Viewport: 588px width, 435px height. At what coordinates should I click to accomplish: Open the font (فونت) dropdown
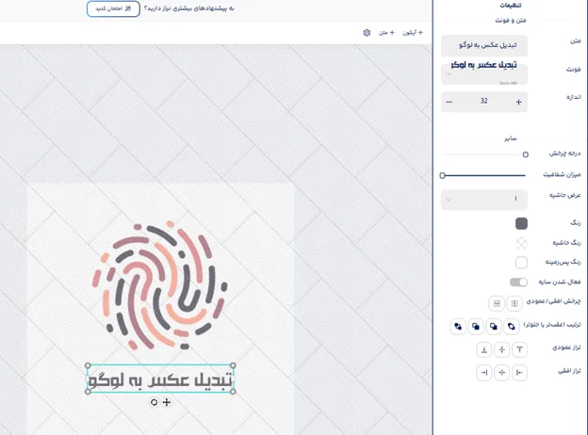(484, 73)
